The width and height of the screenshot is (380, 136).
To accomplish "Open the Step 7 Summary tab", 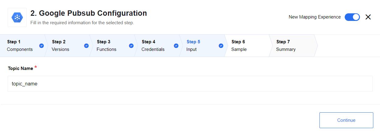I will tap(292, 46).
